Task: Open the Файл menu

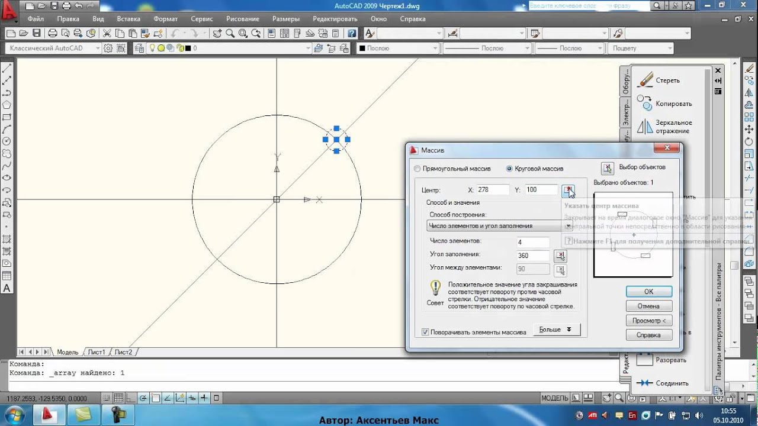Action: [36, 19]
